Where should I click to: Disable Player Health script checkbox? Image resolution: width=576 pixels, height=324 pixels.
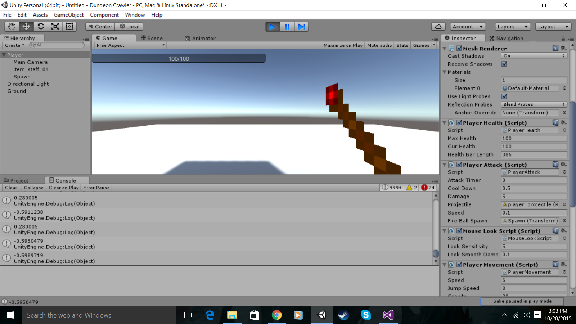click(459, 123)
